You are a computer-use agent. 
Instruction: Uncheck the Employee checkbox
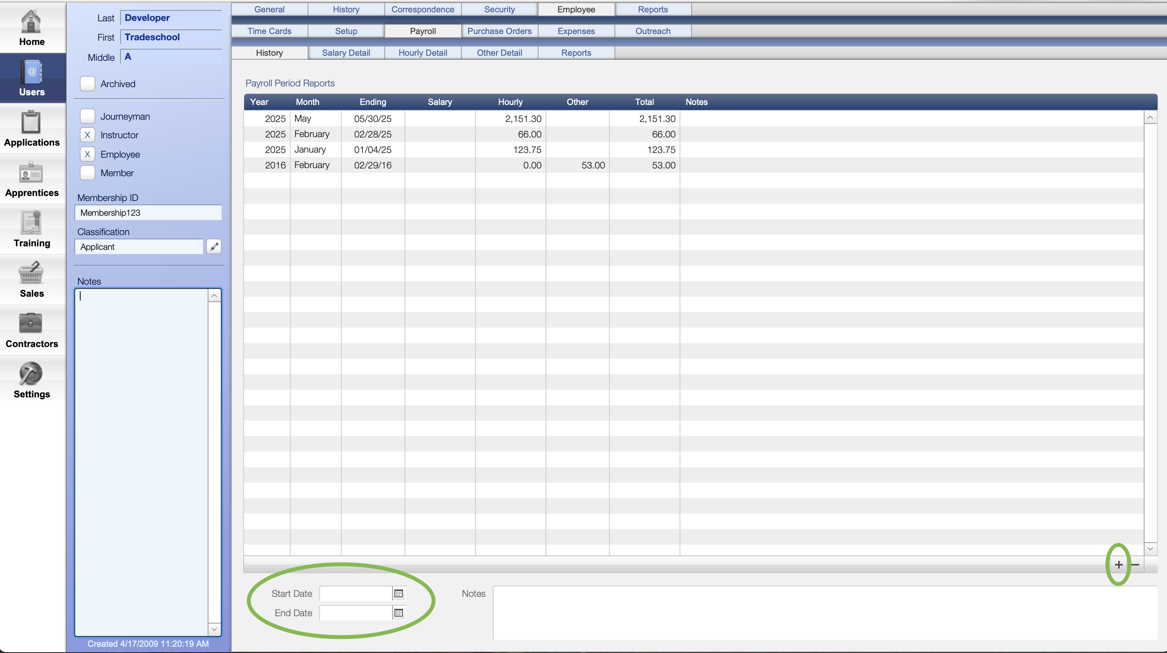[88, 155]
